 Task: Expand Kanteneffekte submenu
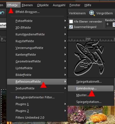click(37, 55)
